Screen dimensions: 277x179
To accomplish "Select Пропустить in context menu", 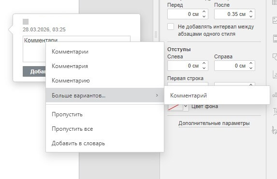I will point(105,114).
